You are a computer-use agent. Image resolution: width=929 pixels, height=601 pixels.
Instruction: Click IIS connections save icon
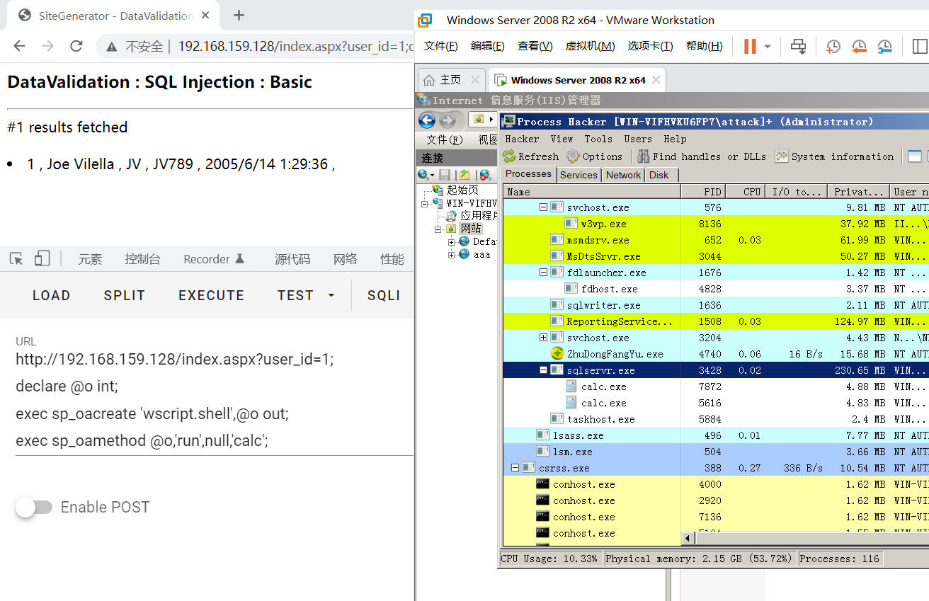[x=445, y=175]
